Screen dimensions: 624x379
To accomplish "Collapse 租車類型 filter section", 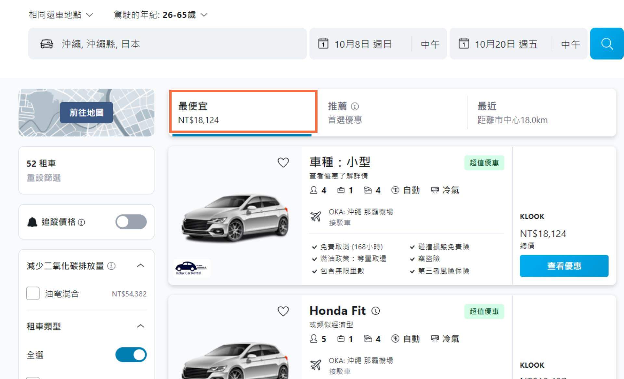I will [x=140, y=326].
